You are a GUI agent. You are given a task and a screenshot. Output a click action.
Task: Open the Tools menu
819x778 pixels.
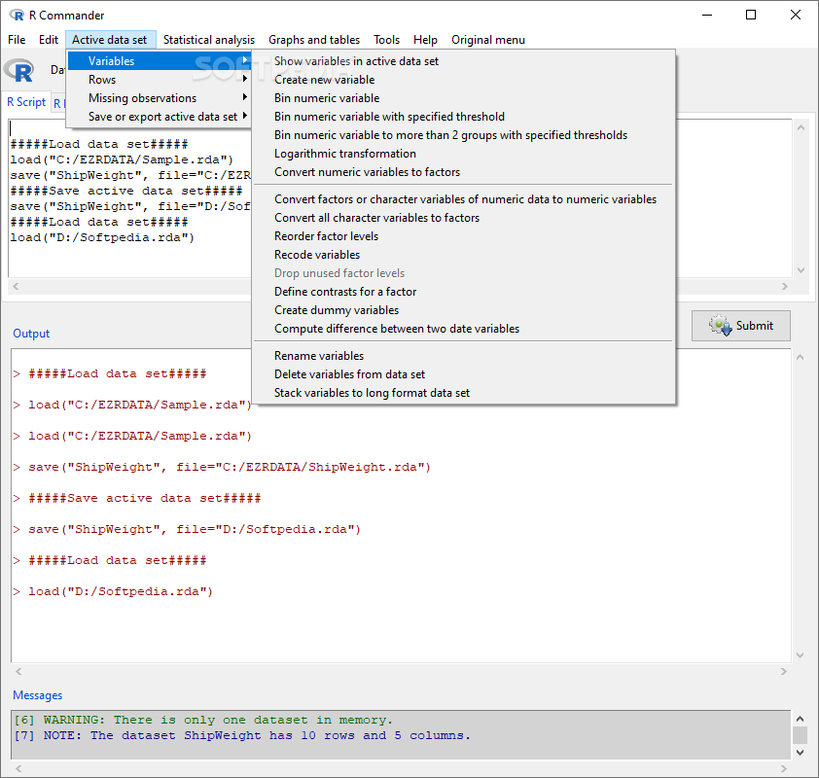click(386, 40)
